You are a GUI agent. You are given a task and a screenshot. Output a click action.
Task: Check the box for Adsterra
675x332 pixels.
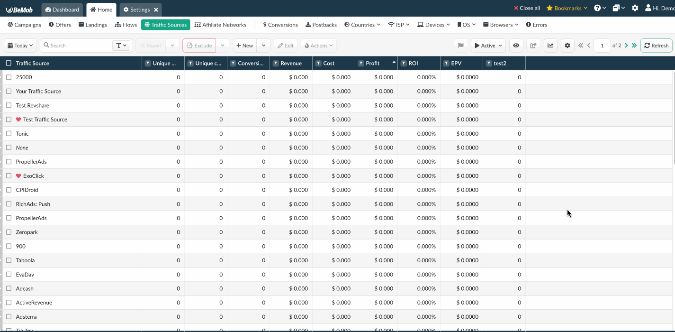coord(9,317)
